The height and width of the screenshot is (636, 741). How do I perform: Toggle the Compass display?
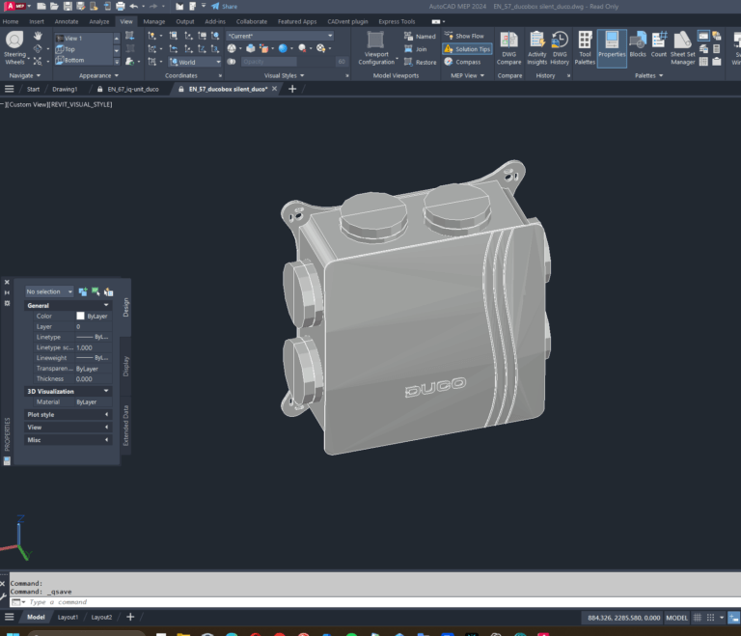[x=462, y=62]
